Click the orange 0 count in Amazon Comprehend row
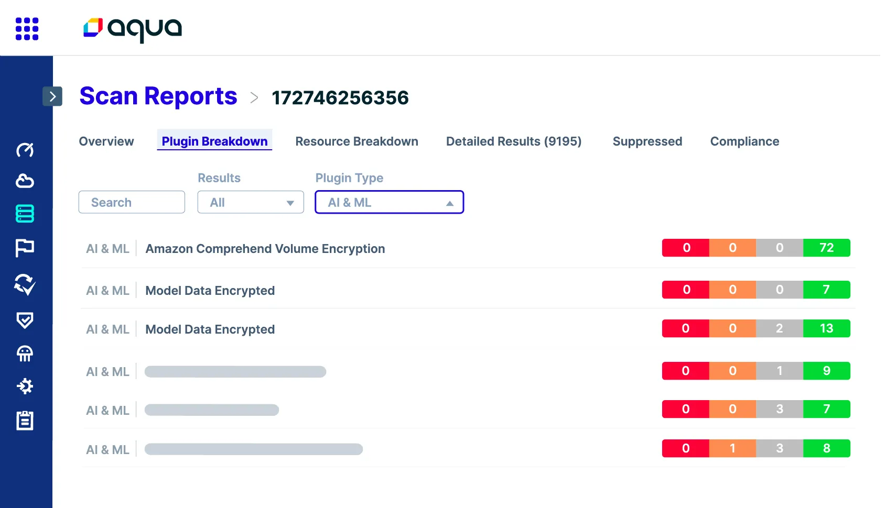 [732, 248]
